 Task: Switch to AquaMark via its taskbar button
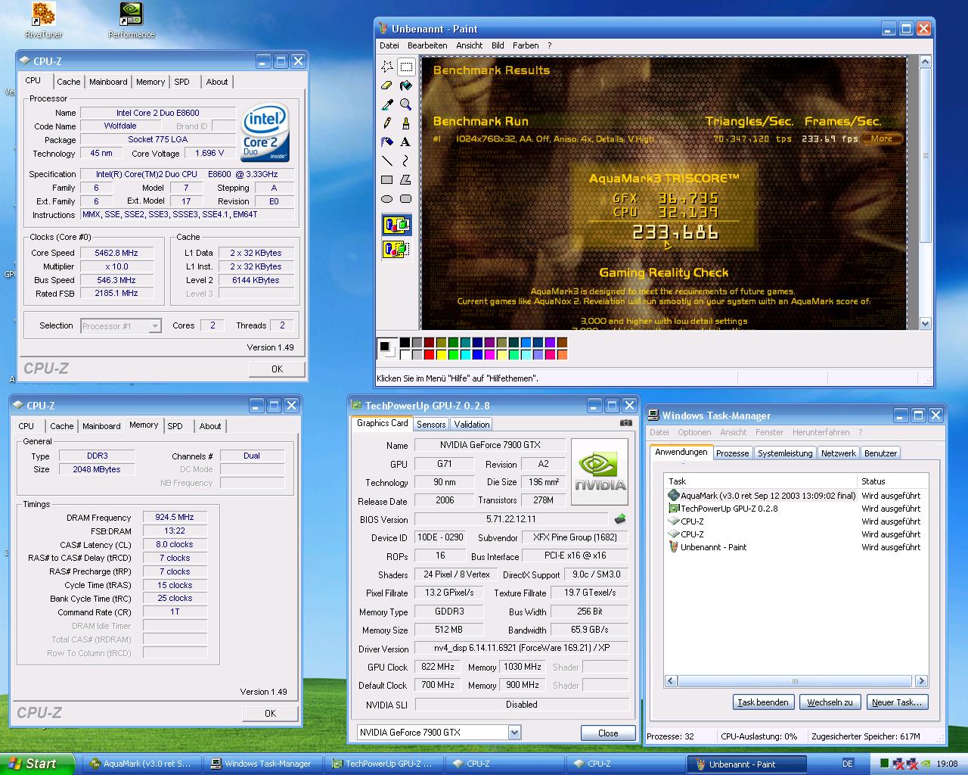click(141, 764)
